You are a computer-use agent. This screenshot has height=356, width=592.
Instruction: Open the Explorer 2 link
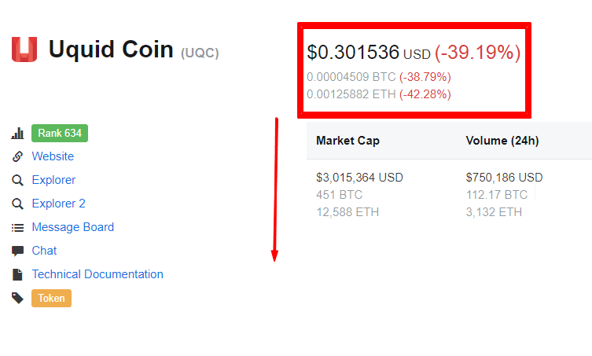point(58,204)
